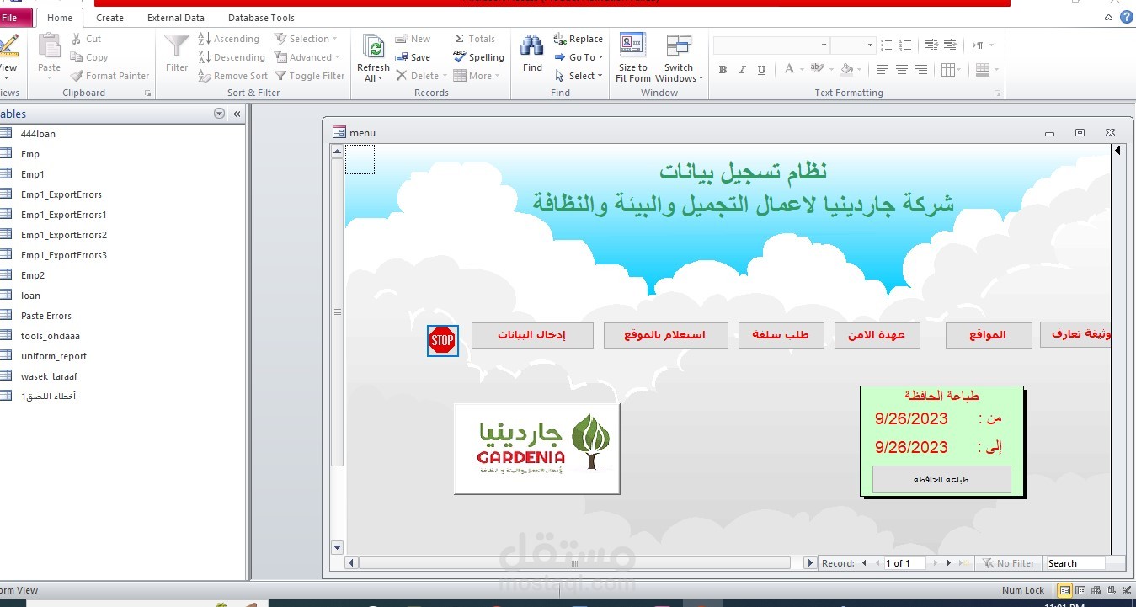
Task: Click the New record button
Action: pos(413,39)
